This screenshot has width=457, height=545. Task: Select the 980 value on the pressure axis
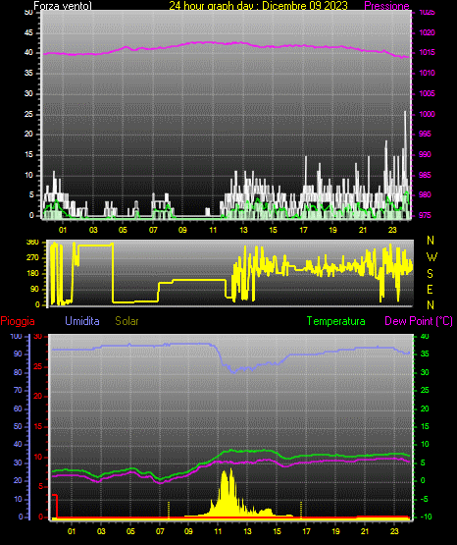(425, 194)
